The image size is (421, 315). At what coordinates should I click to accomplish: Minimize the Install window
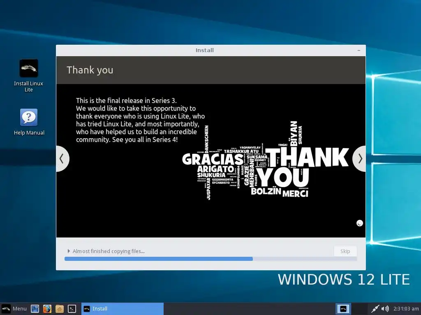click(359, 50)
